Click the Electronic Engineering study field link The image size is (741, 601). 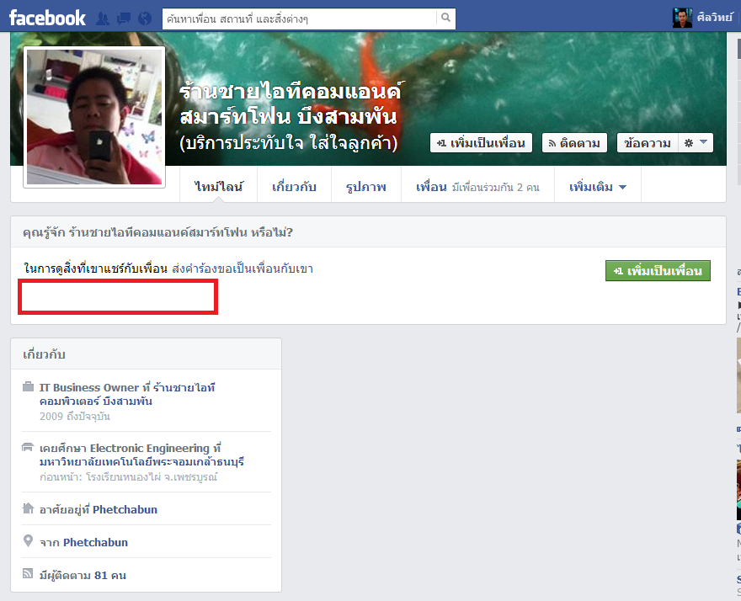pyautogui.click(x=150, y=448)
